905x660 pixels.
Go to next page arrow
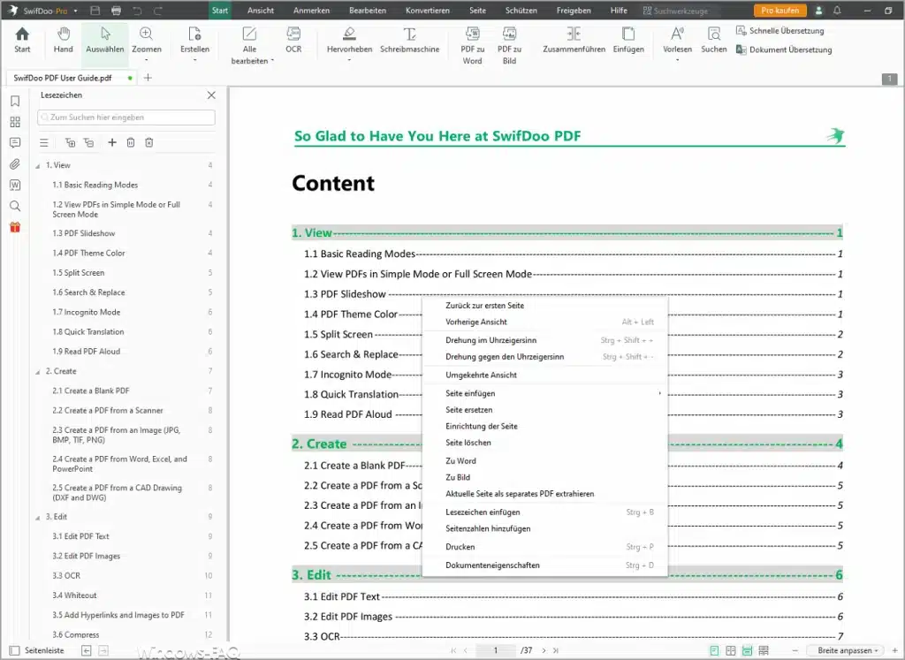(544, 650)
